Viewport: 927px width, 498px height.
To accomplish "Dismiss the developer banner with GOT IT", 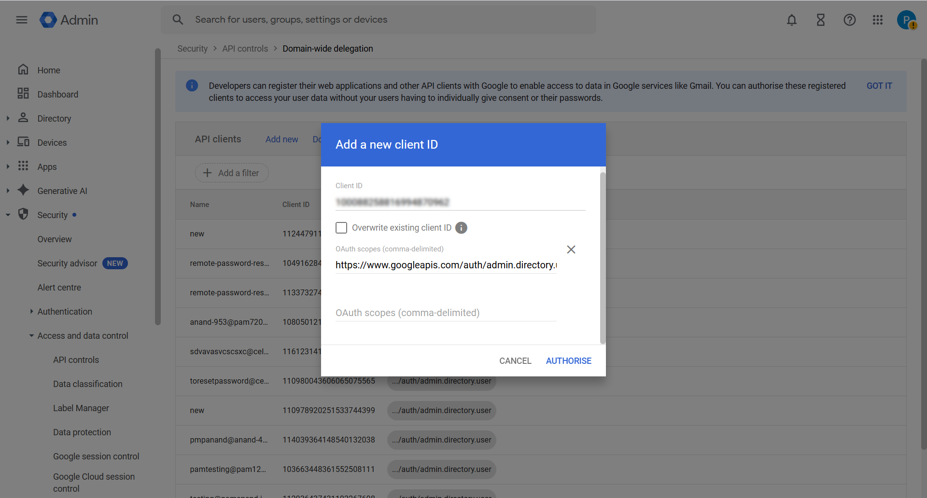I will 879,85.
